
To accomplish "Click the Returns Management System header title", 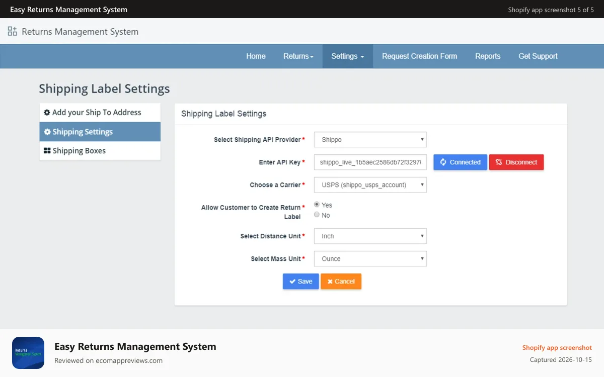I will click(80, 32).
